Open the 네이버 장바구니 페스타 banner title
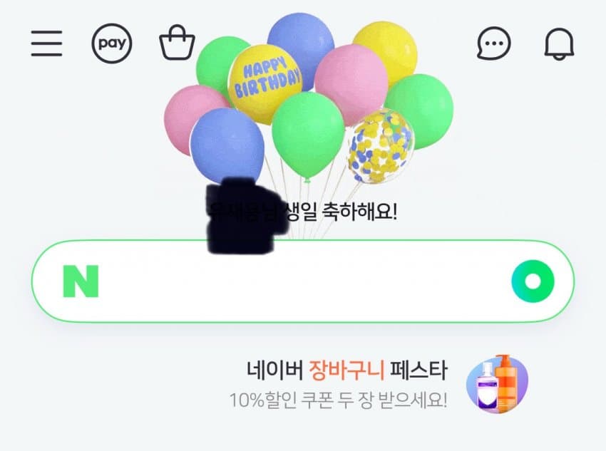Image resolution: width=606 pixels, height=451 pixels. click(347, 370)
